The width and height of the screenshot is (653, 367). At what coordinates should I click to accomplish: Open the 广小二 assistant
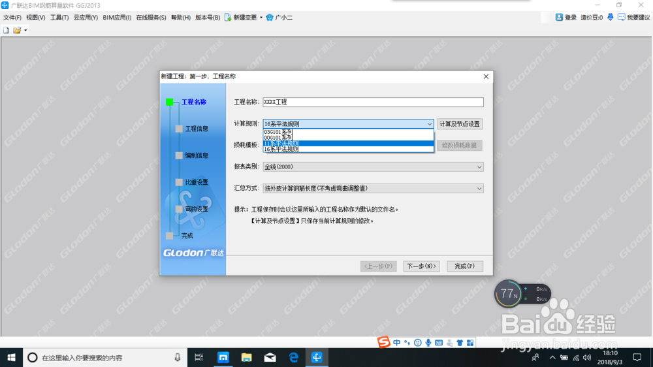click(x=279, y=18)
